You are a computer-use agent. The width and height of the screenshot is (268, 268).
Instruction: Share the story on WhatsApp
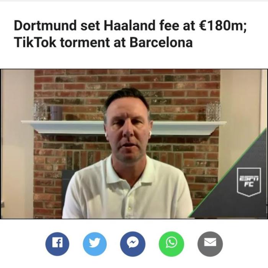(172, 244)
